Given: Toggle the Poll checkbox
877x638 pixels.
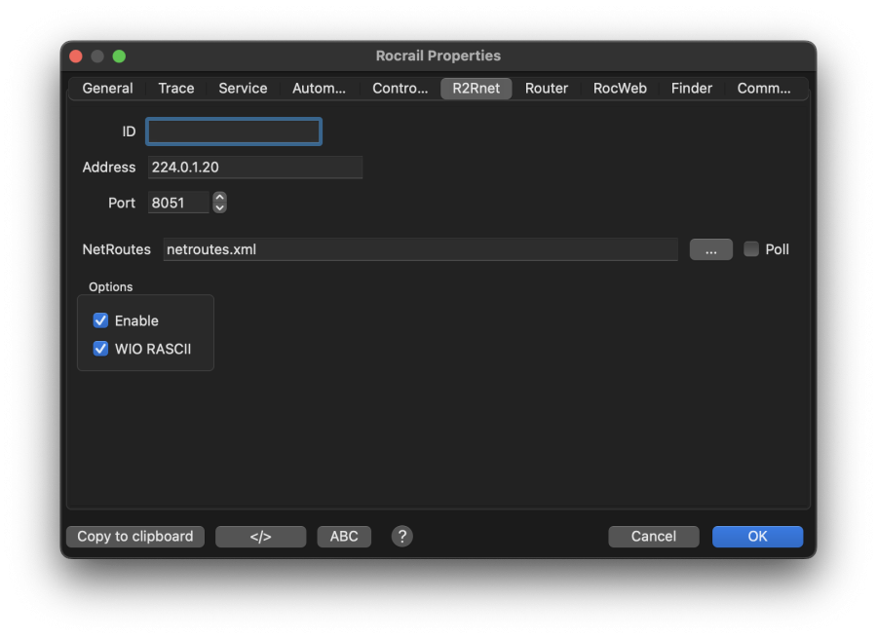Looking at the screenshot, I should [751, 249].
